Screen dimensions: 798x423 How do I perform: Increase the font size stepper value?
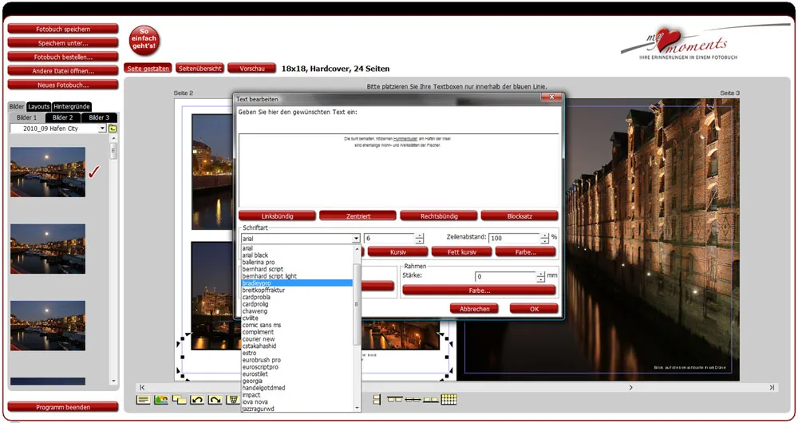pyautogui.click(x=420, y=235)
